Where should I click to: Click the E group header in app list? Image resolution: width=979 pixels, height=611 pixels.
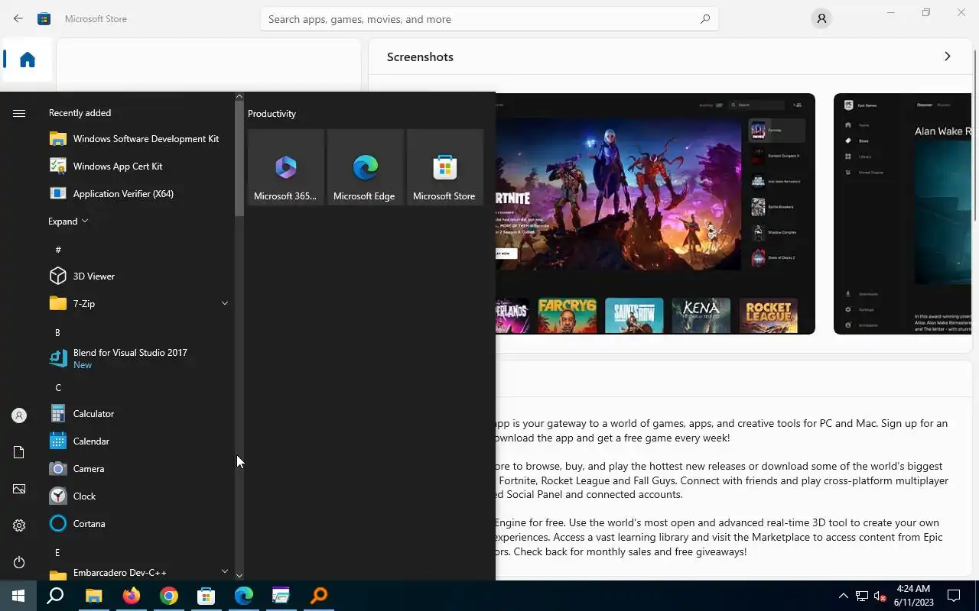pos(57,553)
